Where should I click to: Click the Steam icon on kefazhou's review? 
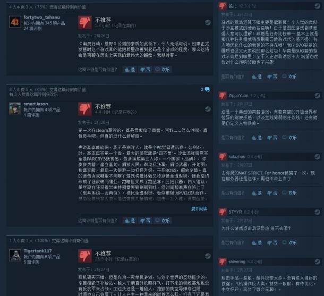click(x=317, y=157)
